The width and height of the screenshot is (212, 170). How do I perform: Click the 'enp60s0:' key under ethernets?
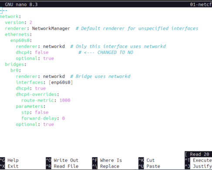[21, 41]
